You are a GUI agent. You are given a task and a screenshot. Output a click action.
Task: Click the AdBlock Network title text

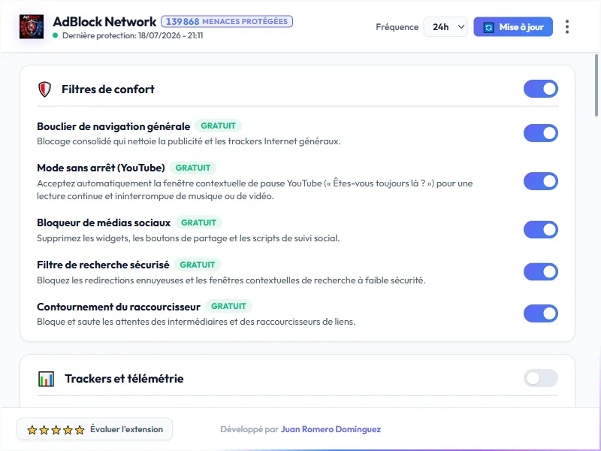click(104, 22)
